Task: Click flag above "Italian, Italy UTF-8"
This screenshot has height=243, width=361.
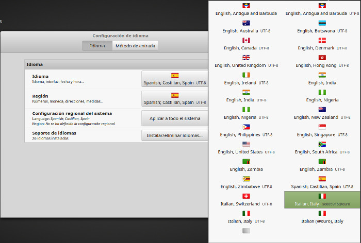Action: pyautogui.click(x=246, y=214)
